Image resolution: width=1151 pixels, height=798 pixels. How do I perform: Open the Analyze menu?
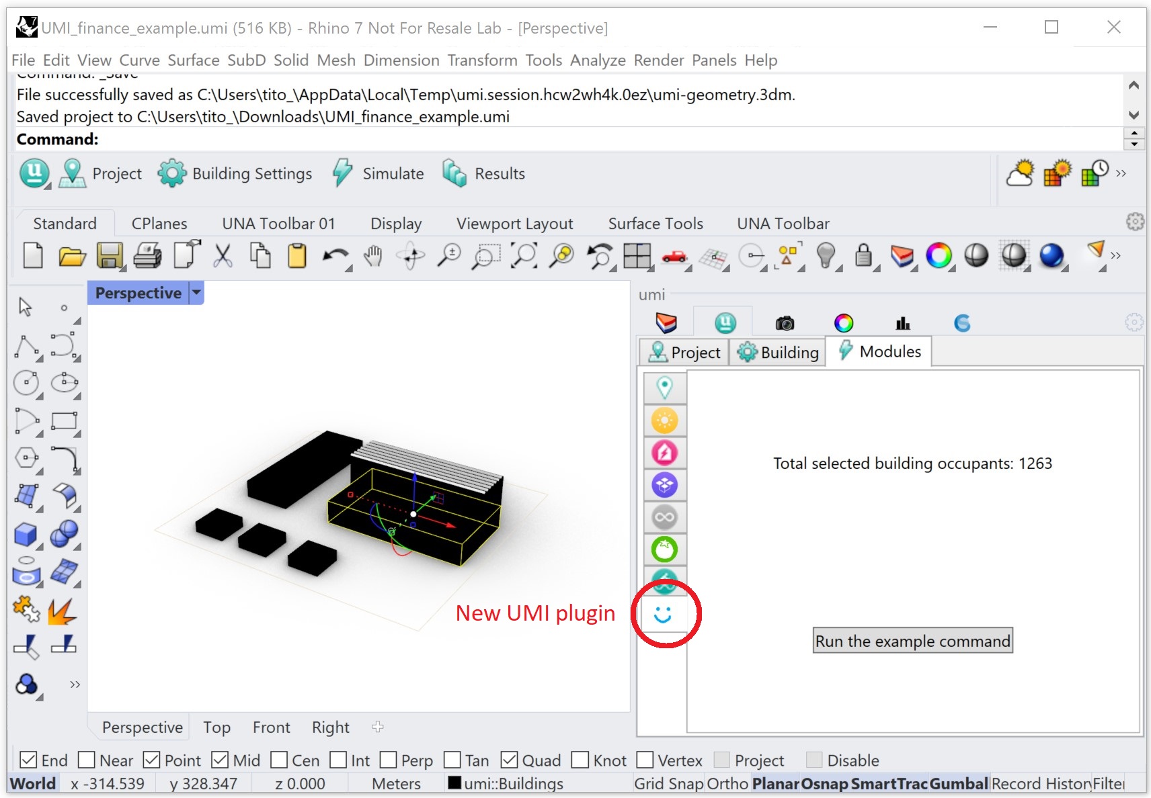pyautogui.click(x=598, y=60)
